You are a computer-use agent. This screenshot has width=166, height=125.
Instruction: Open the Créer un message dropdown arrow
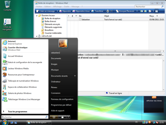coord(57,11)
